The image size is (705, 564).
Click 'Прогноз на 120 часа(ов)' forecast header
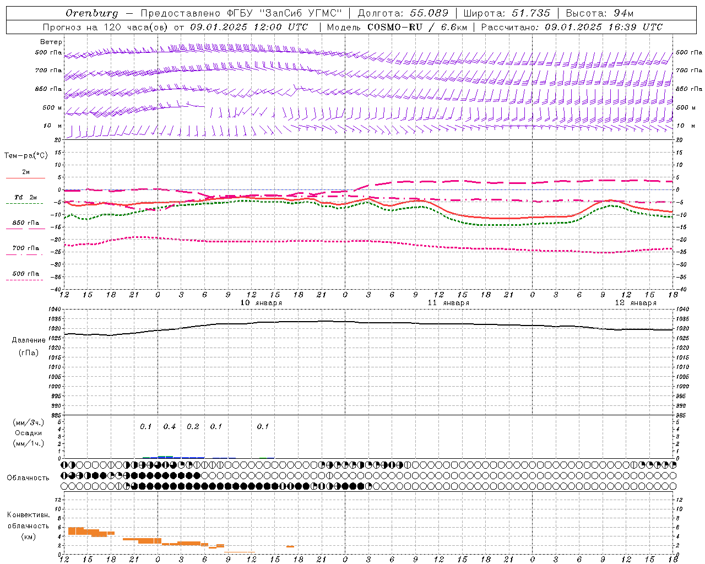[106, 27]
